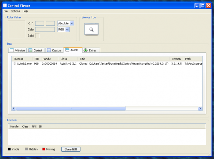Sort by the Title column header
Viewport: 214px width, 159px height.
124,59
